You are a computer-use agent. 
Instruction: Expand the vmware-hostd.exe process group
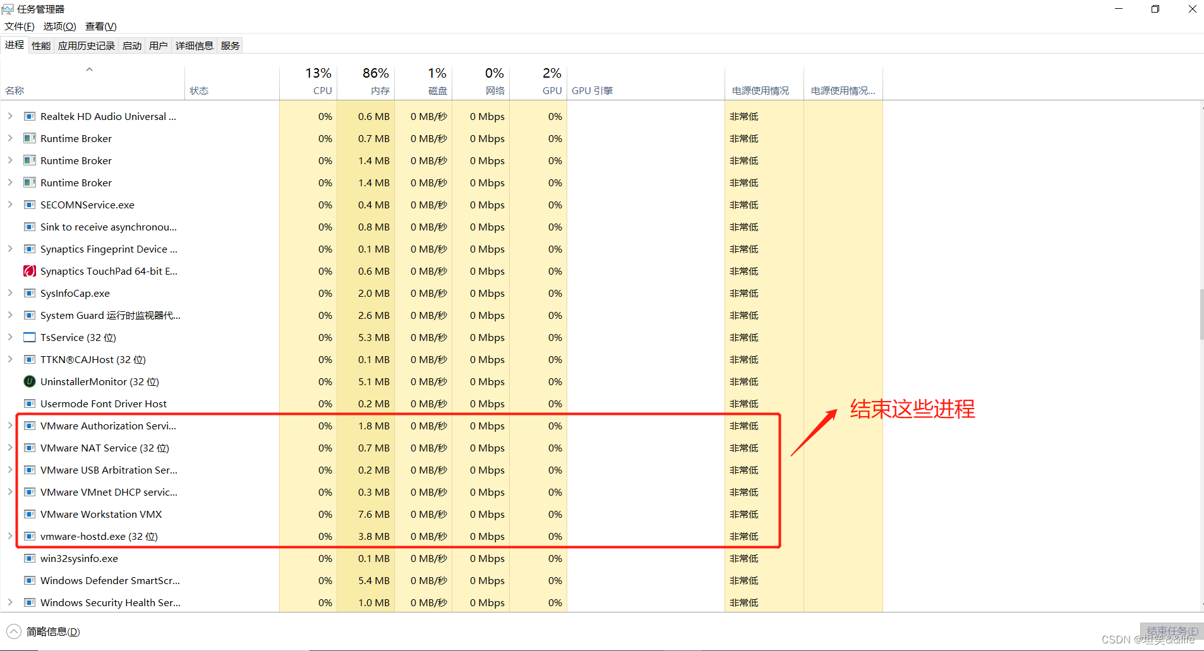tap(10, 536)
